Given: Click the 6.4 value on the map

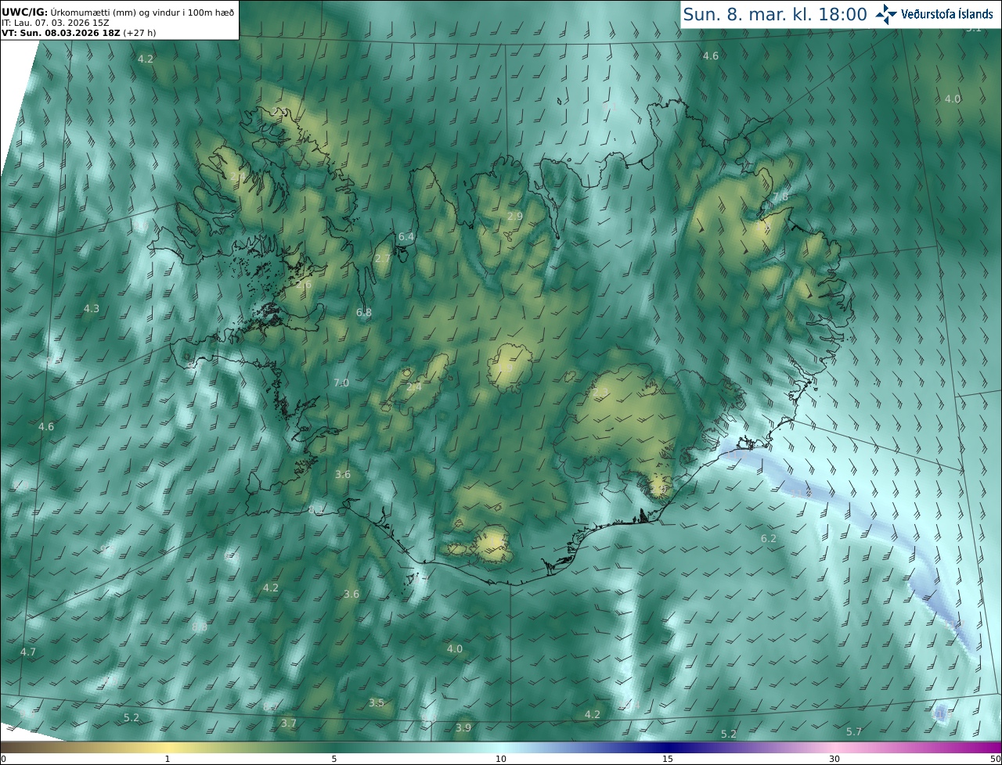Looking at the screenshot, I should (x=406, y=236).
